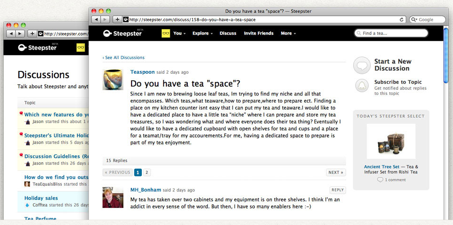Click the TeaEqualsBliss avatar in back window
453x225 pixels.
point(27,184)
